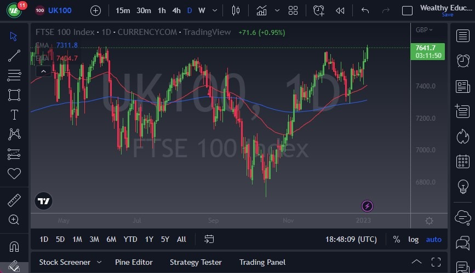Viewport: 475px width, 273px height.
Task: Expand the Stock Screener dropdown arrow
Action: (99, 262)
